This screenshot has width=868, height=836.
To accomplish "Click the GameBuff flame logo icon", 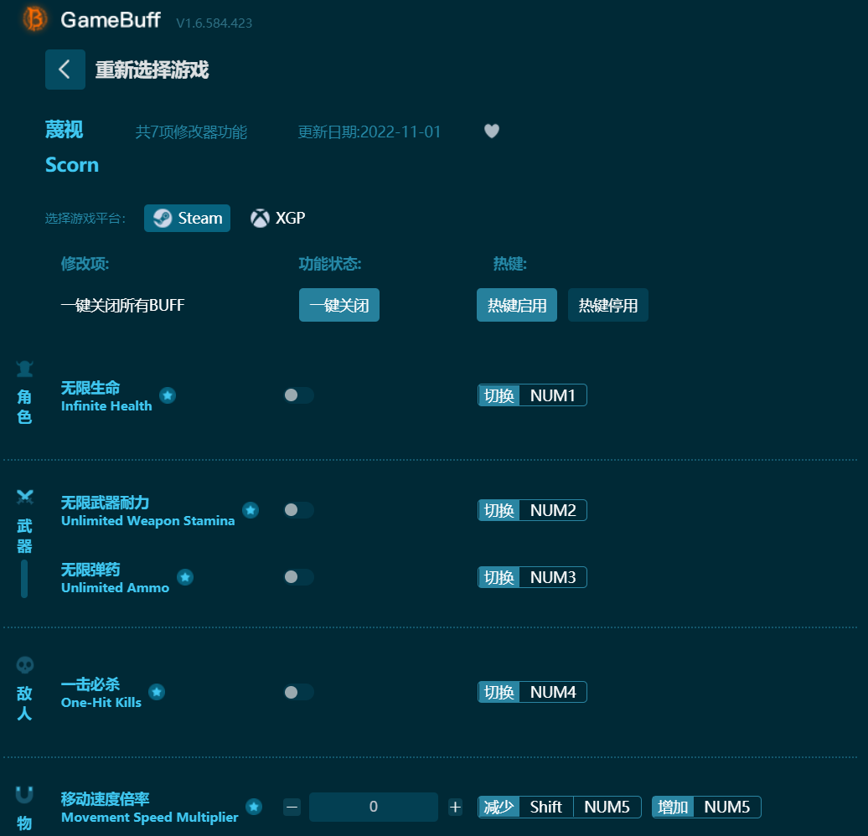I will pyautogui.click(x=35, y=18).
